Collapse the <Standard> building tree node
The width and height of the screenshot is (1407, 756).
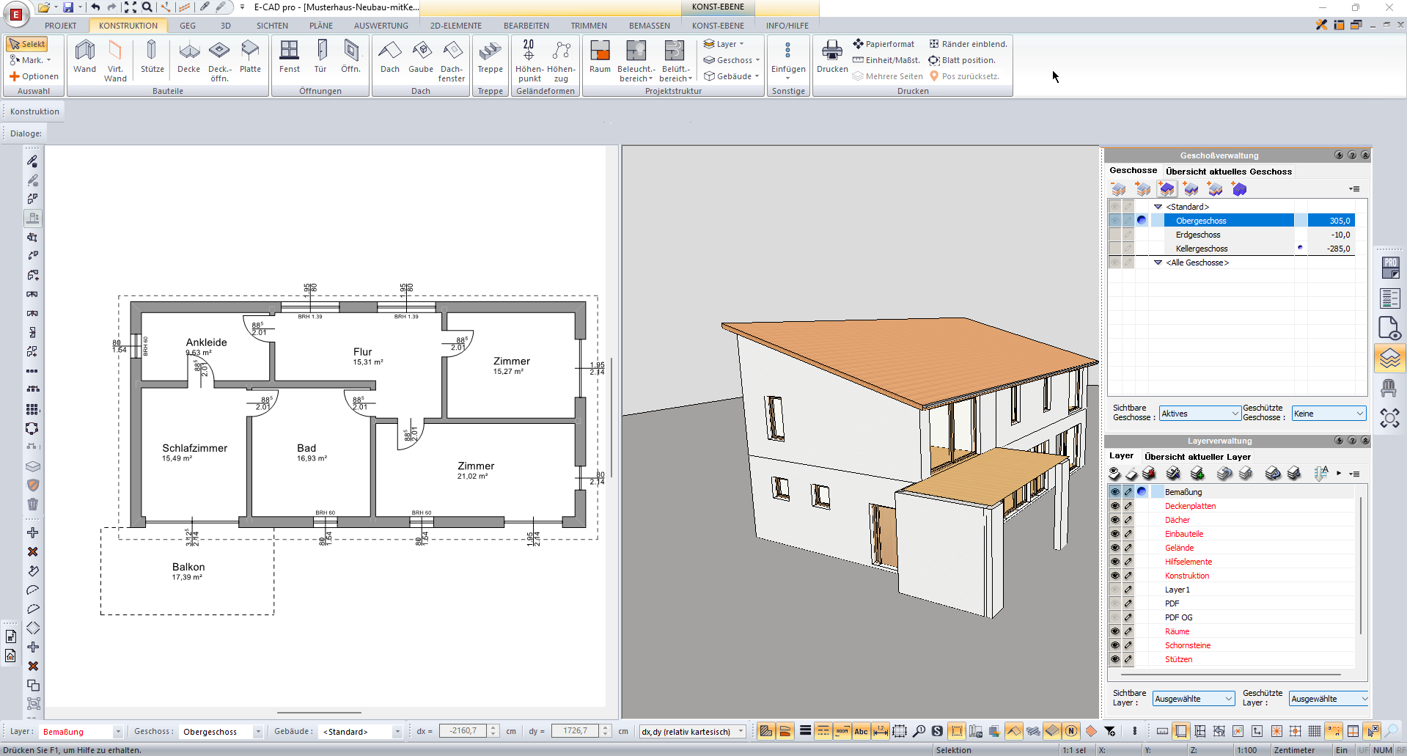pos(1158,207)
